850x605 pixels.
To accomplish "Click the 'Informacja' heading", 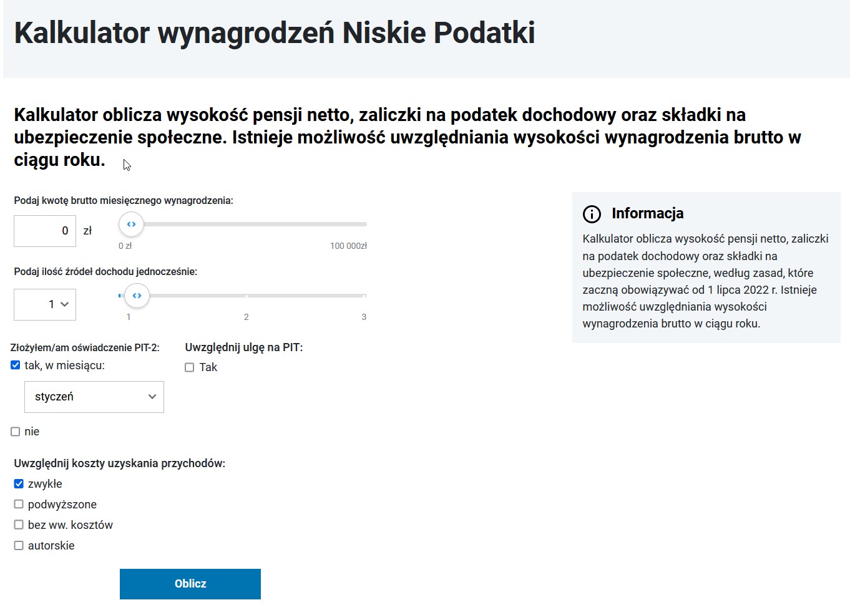I will pyautogui.click(x=648, y=213).
